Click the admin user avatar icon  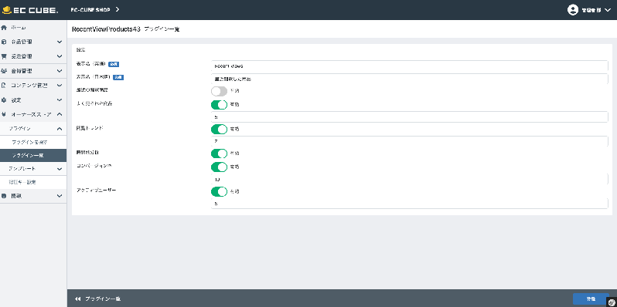pyautogui.click(x=572, y=10)
